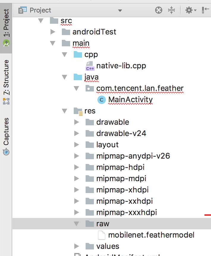Collapse the com.tencent.lan.feather package
Viewport: 211px width, 256px height.
pos(76,88)
